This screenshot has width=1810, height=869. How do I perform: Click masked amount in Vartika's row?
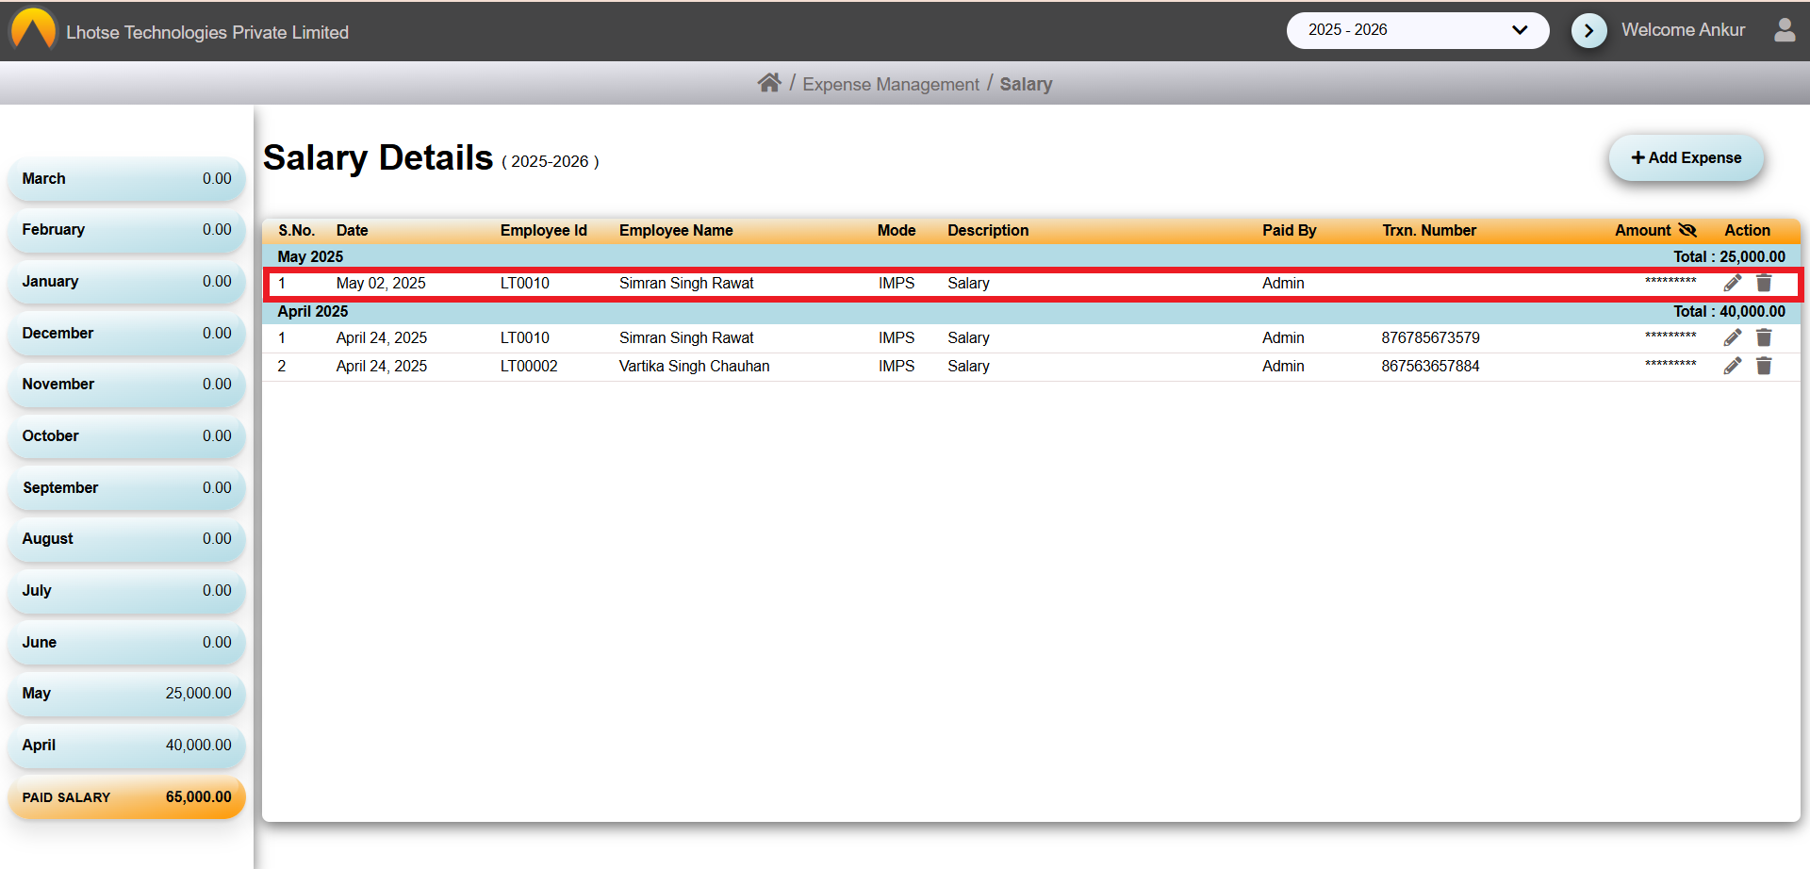point(1670,364)
